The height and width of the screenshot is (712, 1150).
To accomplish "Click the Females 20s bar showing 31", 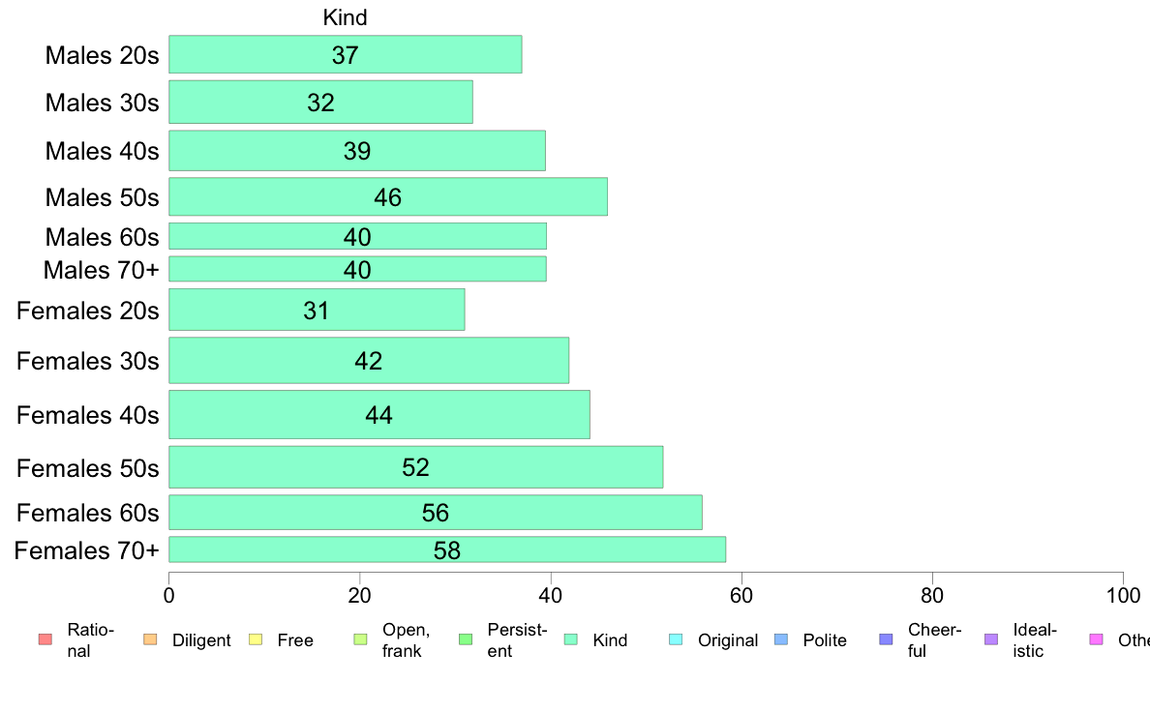I will [317, 310].
